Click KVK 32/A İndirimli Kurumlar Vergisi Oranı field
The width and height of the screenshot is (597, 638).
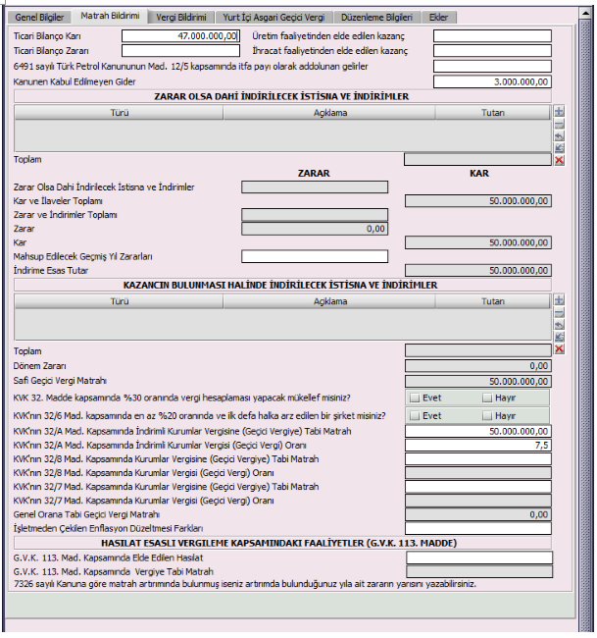tap(478, 446)
